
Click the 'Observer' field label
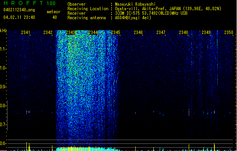76,4
